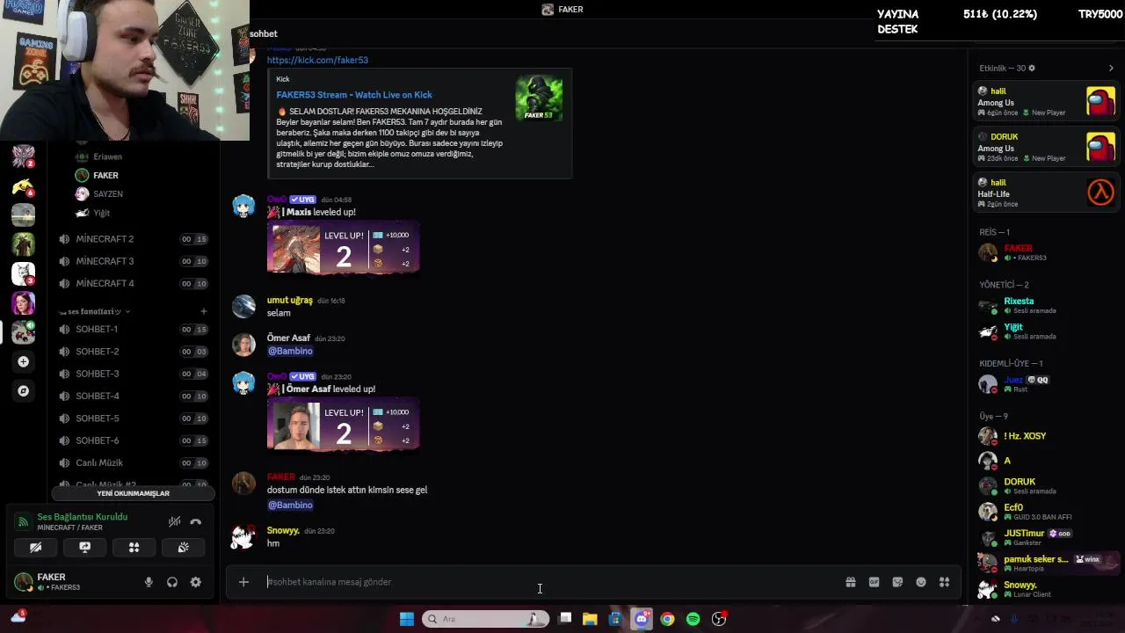Open member Juez in member list
This screenshot has width=1125, height=633.
click(1046, 384)
